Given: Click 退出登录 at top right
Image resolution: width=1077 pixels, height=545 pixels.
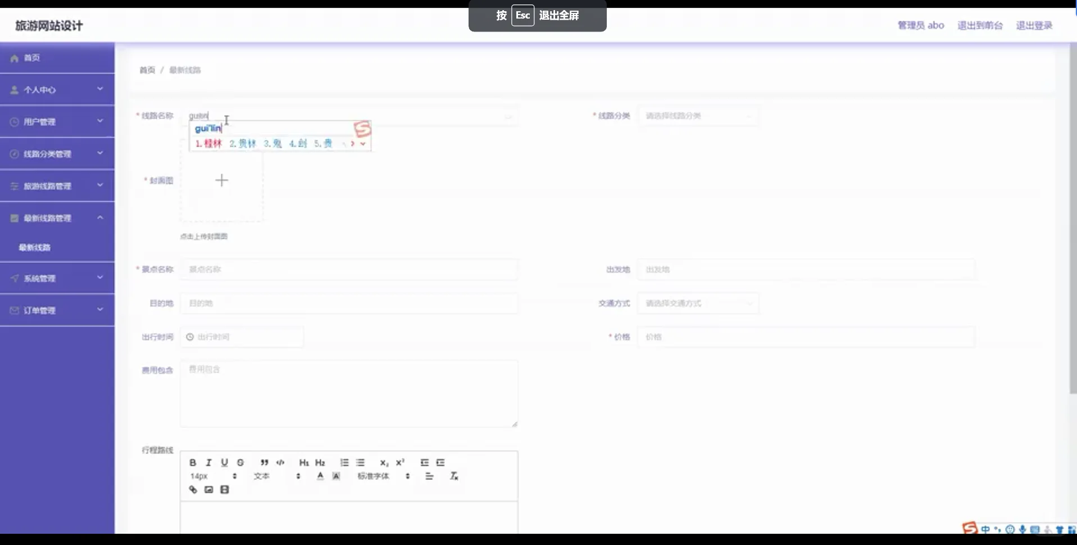Looking at the screenshot, I should pos(1034,25).
